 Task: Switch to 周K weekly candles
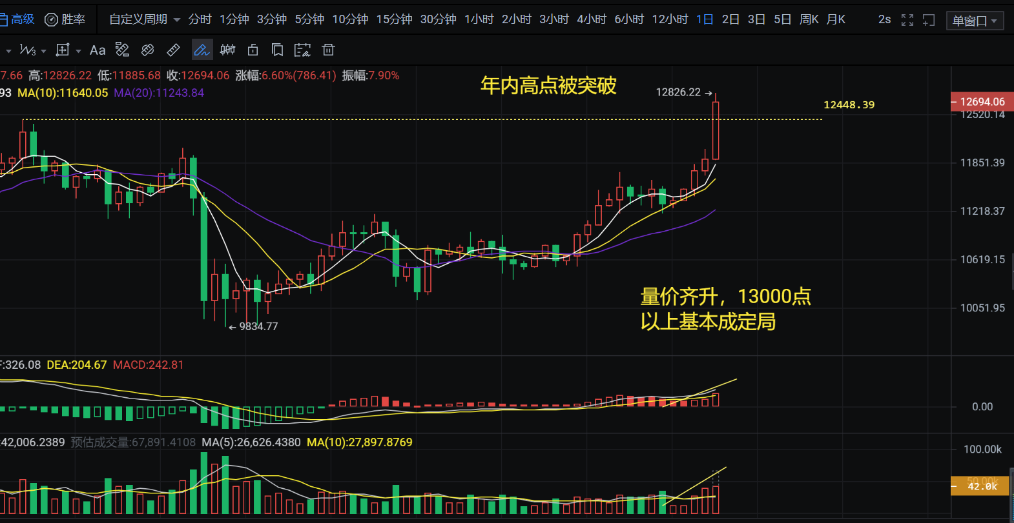809,19
